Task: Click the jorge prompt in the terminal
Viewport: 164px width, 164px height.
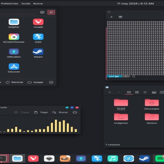Action: tap(114, 76)
